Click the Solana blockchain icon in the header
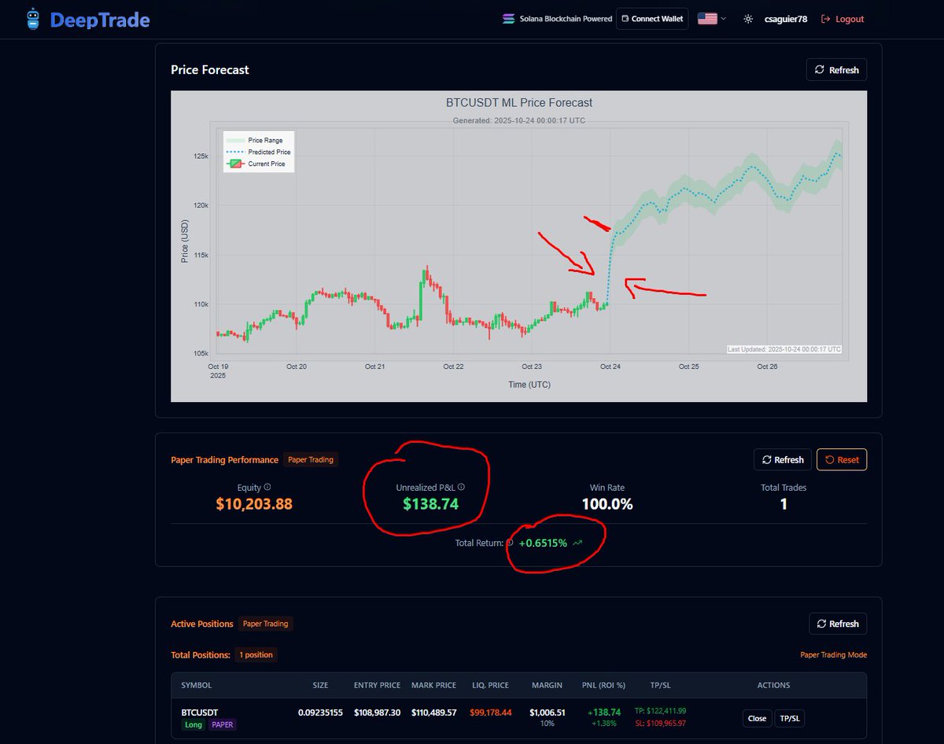Viewport: 944px width, 744px height. click(507, 18)
